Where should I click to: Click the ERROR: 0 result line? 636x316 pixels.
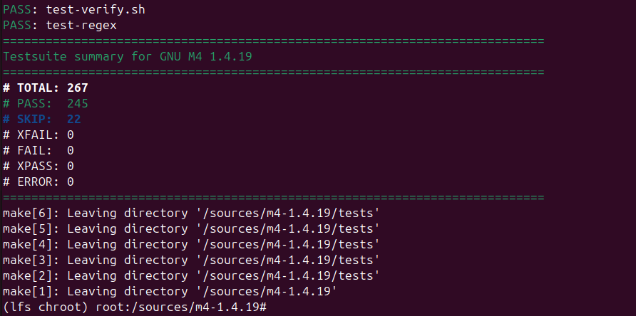coord(39,181)
